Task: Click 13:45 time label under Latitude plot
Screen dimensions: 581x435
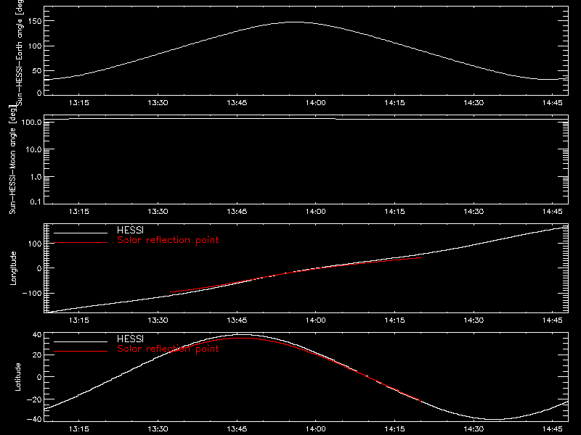Action: click(x=237, y=428)
